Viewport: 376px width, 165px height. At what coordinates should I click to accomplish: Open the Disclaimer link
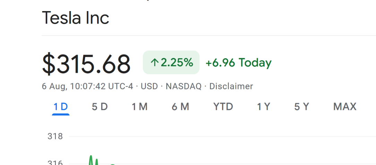[231, 86]
